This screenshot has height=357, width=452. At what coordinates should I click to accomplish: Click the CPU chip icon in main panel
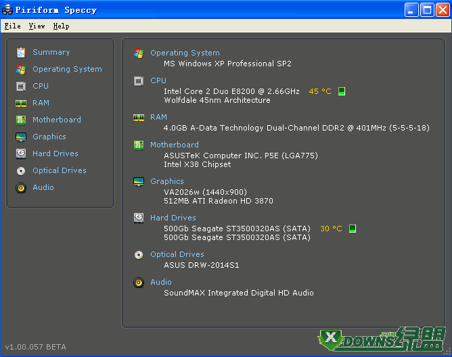(x=139, y=81)
